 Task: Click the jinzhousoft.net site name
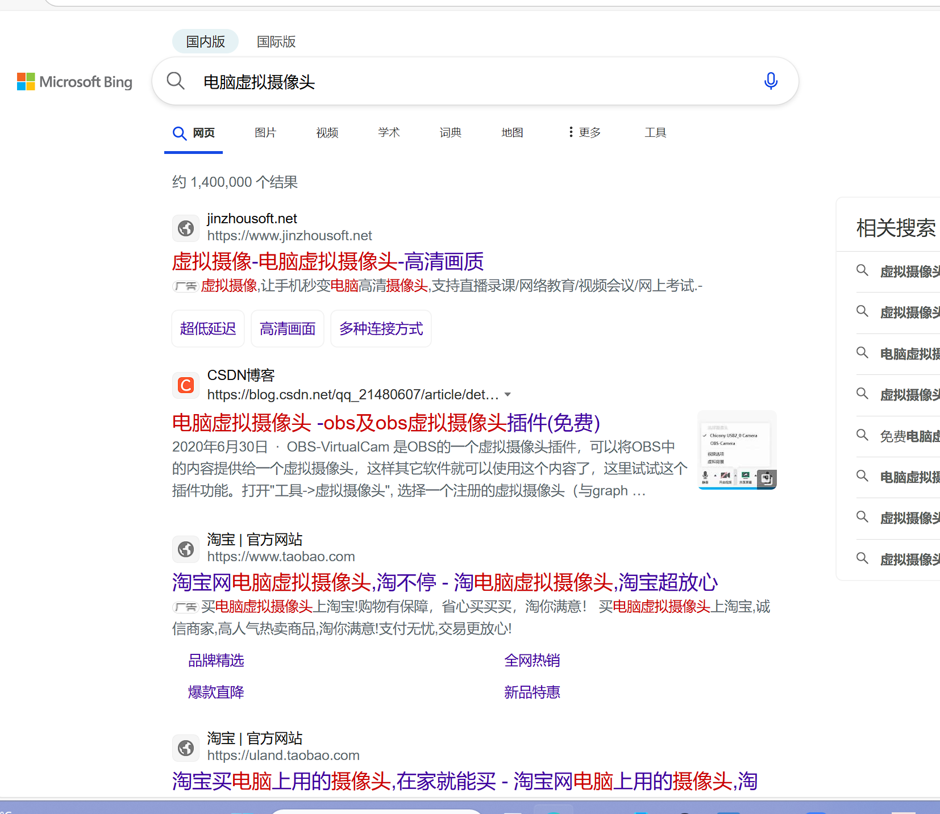click(x=252, y=219)
